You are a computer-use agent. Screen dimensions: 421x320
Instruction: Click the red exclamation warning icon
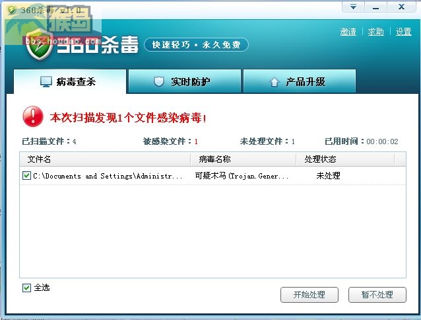coord(33,116)
